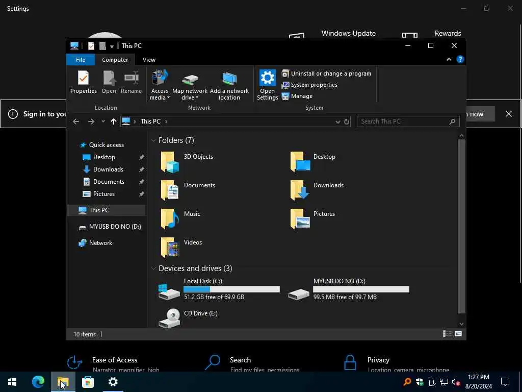Select the Desktop folder in Folders

tap(300, 162)
